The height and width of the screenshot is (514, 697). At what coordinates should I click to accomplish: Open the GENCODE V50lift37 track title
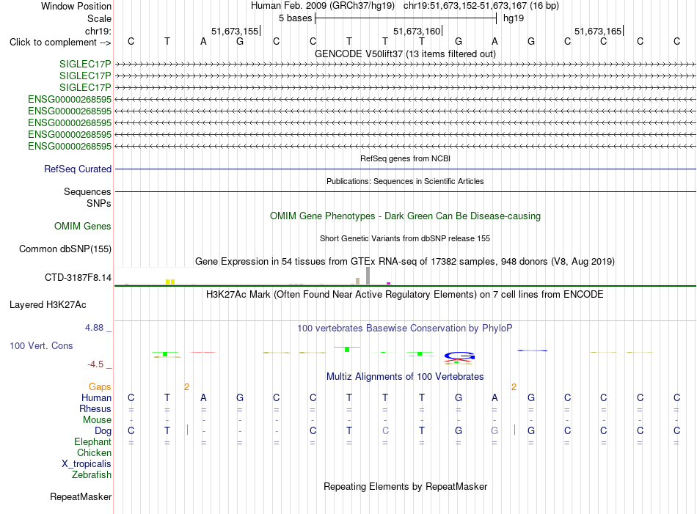[405, 54]
